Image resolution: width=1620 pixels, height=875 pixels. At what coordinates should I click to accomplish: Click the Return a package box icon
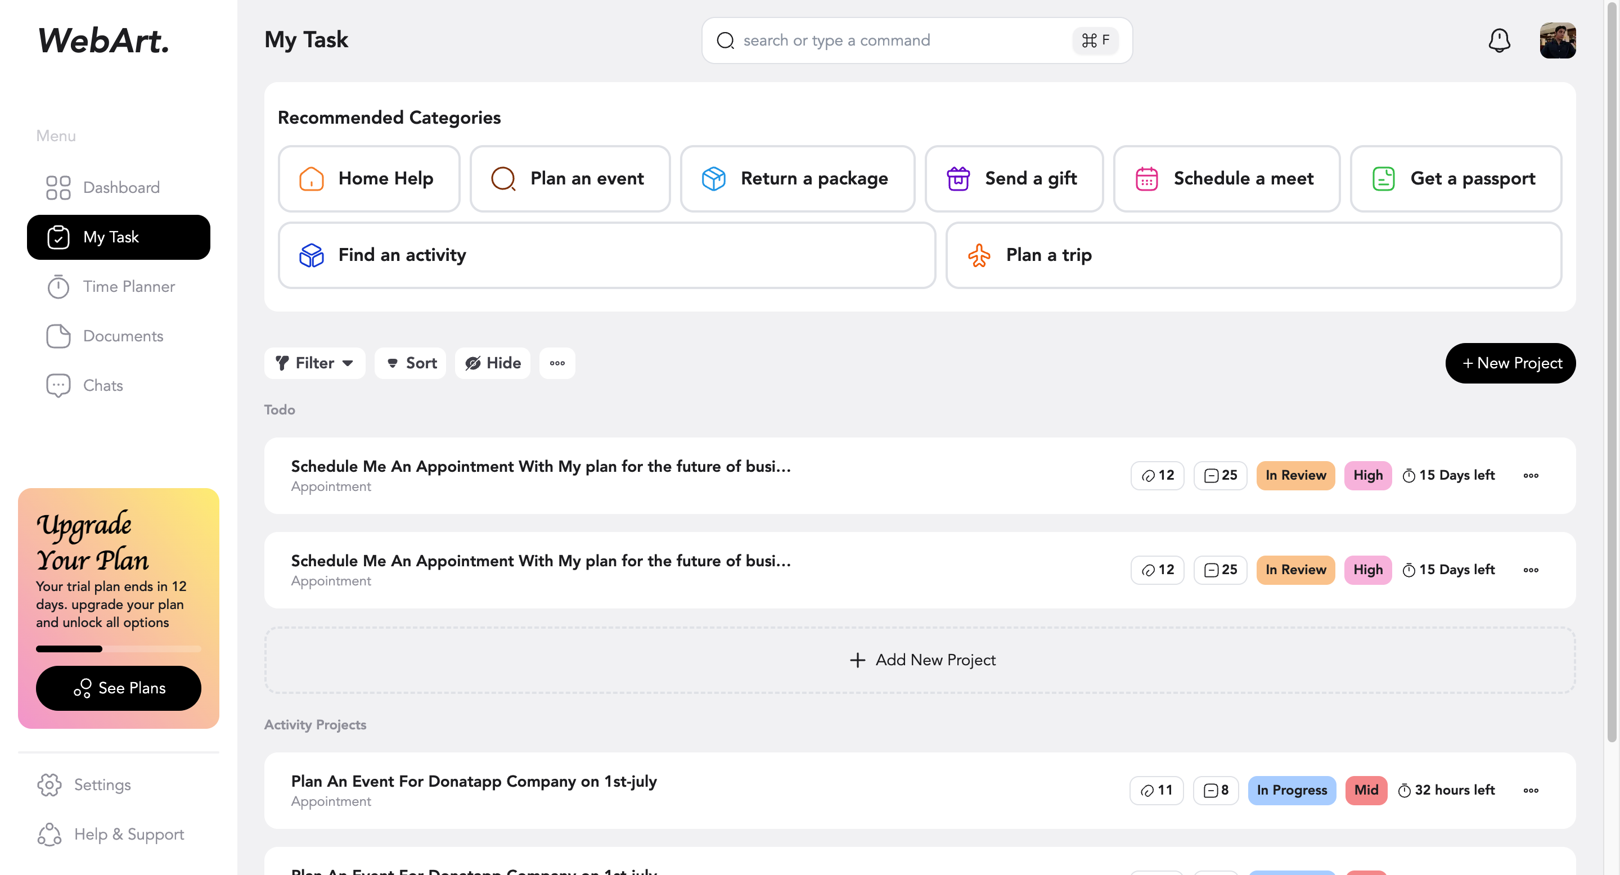(713, 178)
